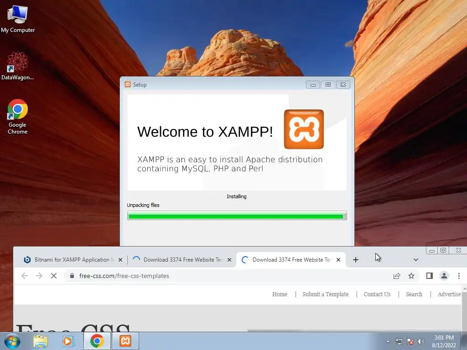Show hidden system tray icons

click(388, 341)
